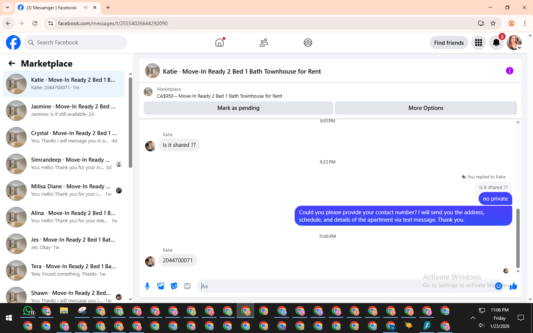Select the Messenger | Facebook tab
This screenshot has height=333, width=533.
click(57, 7)
